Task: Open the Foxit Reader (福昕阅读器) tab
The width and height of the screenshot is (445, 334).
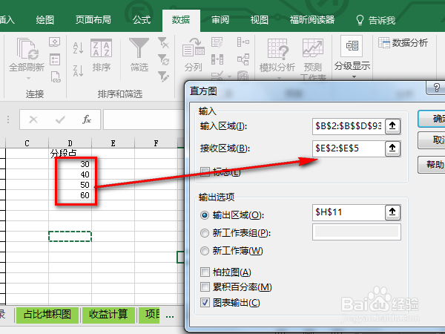Action: coord(312,20)
